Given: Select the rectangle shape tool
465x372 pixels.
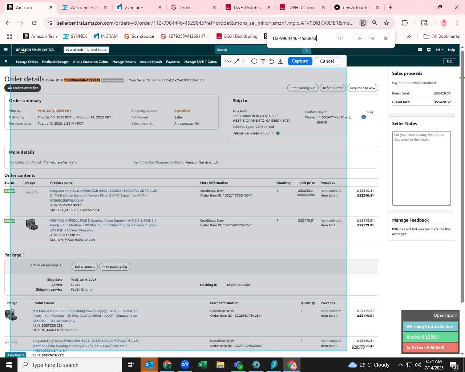Looking at the screenshot, I should point(246,61).
